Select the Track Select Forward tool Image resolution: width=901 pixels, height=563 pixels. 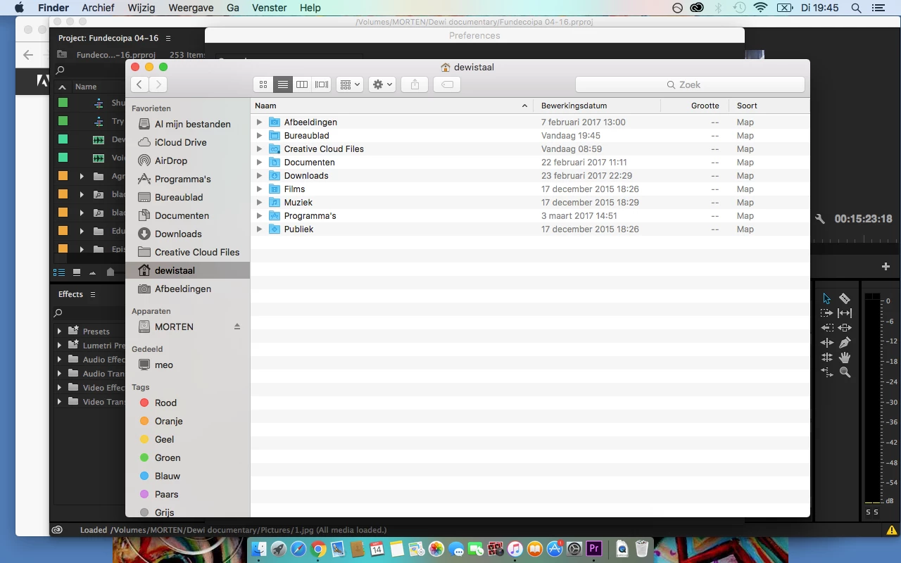(x=826, y=313)
